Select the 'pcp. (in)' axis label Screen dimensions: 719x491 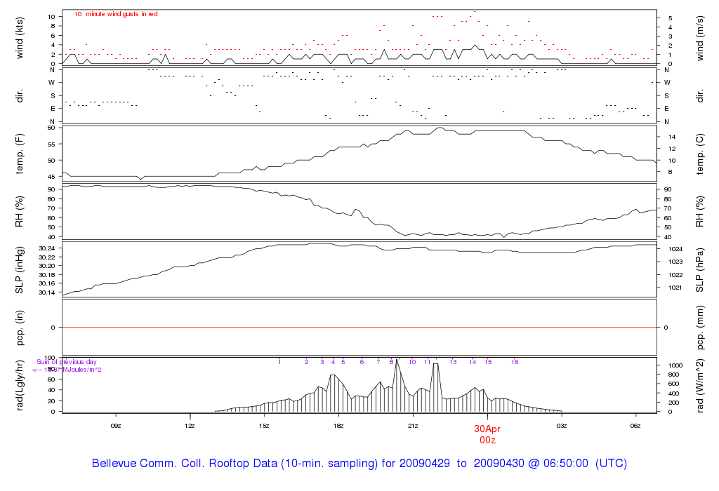click(19, 328)
